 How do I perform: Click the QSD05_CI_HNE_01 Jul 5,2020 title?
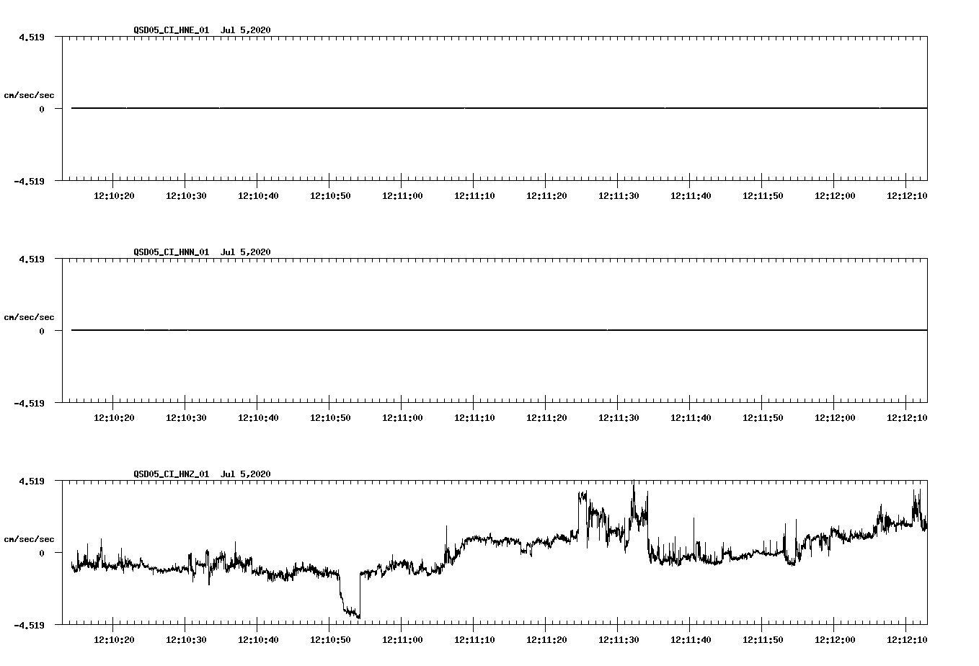202,30
